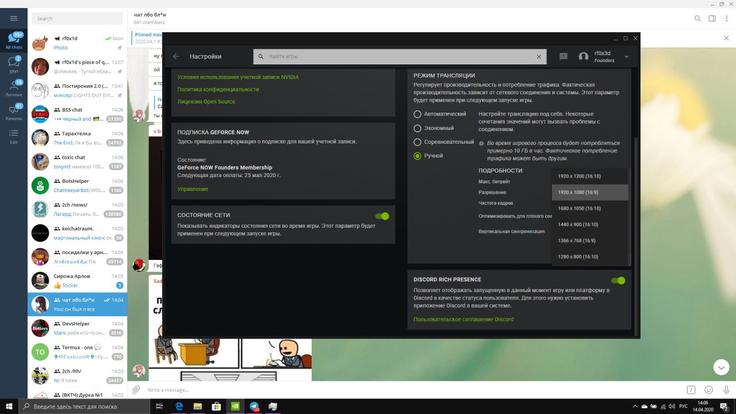The width and height of the screenshot is (736, 414).
Task: Open the 2ch /hh/ chat
Action: click(78, 375)
